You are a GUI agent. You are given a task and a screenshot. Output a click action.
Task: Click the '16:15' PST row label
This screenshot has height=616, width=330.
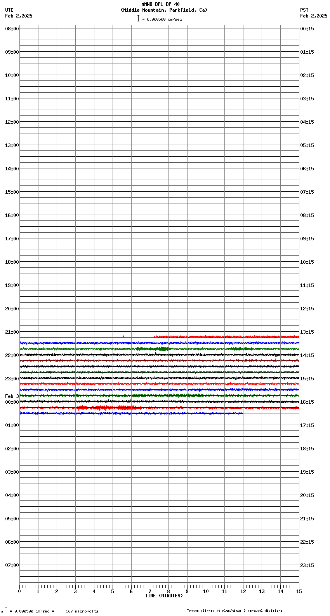[x=307, y=402]
